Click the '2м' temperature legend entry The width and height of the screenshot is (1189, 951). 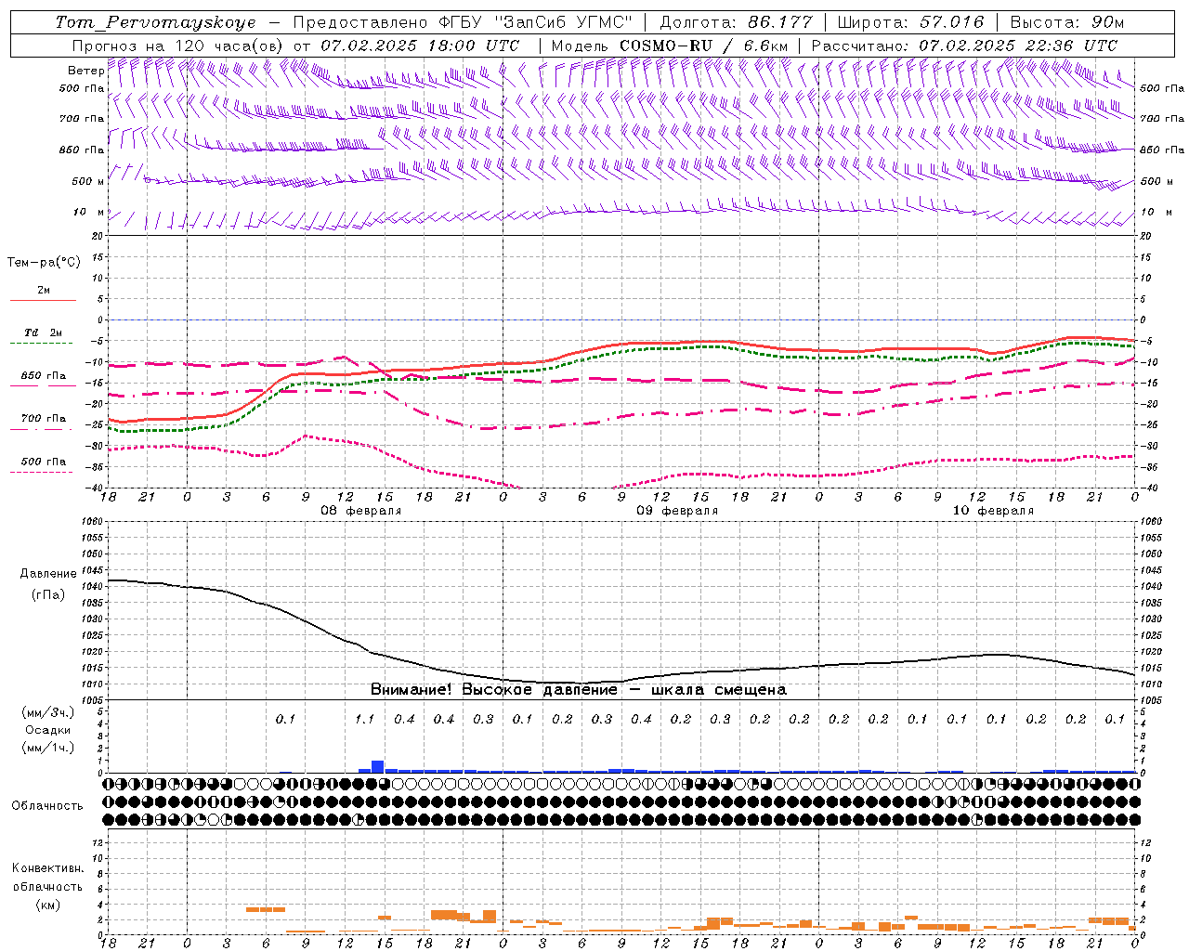point(44,291)
